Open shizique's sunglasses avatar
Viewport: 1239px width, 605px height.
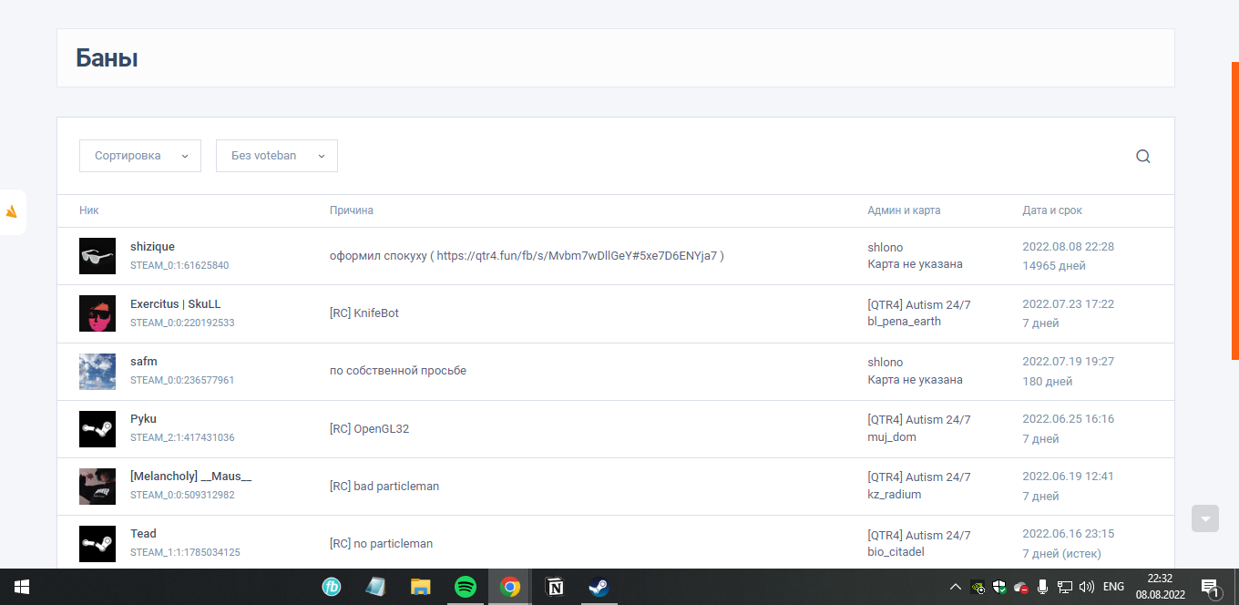click(97, 256)
